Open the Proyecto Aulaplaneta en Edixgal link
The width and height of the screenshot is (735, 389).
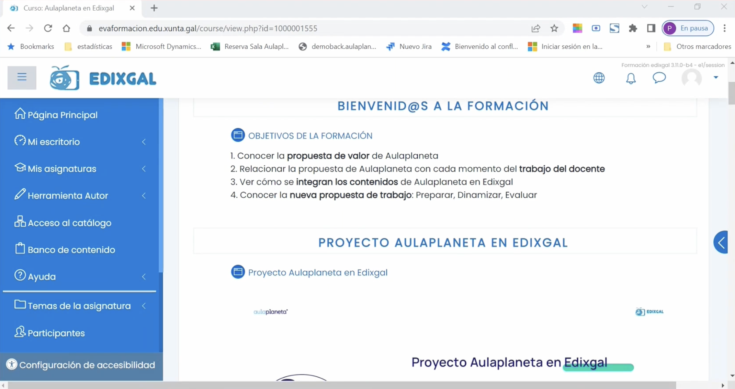(317, 272)
